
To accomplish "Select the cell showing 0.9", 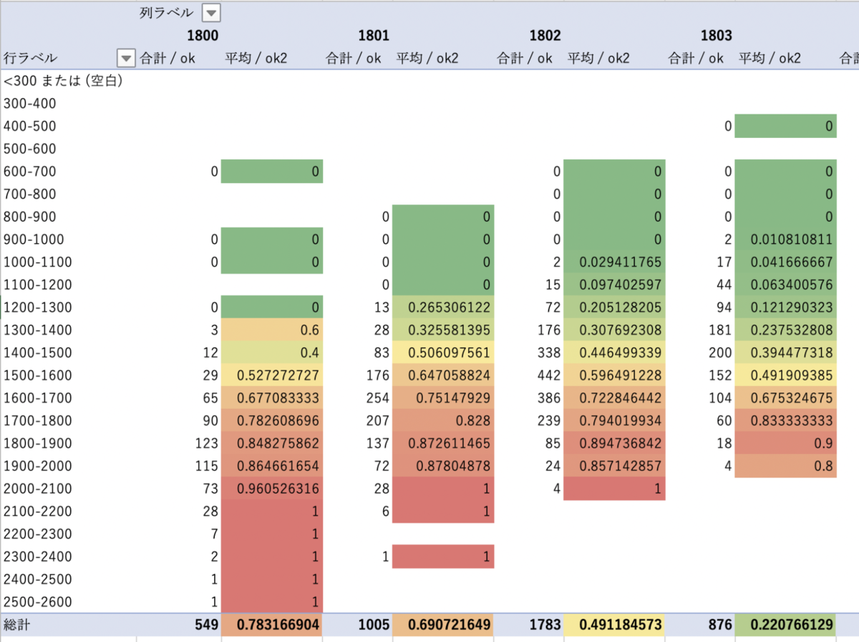I will [786, 443].
